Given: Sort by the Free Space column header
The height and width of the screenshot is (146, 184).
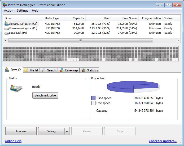Looking at the screenshot, I should (125, 18).
